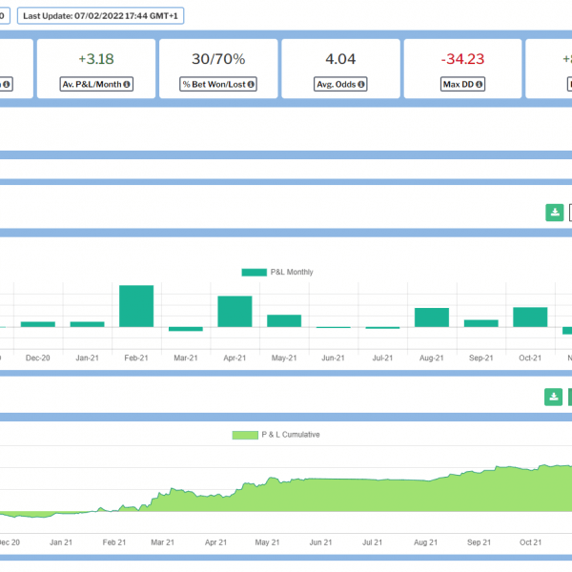
Task: Click the +3.18 average P&L value
Action: coord(96,59)
